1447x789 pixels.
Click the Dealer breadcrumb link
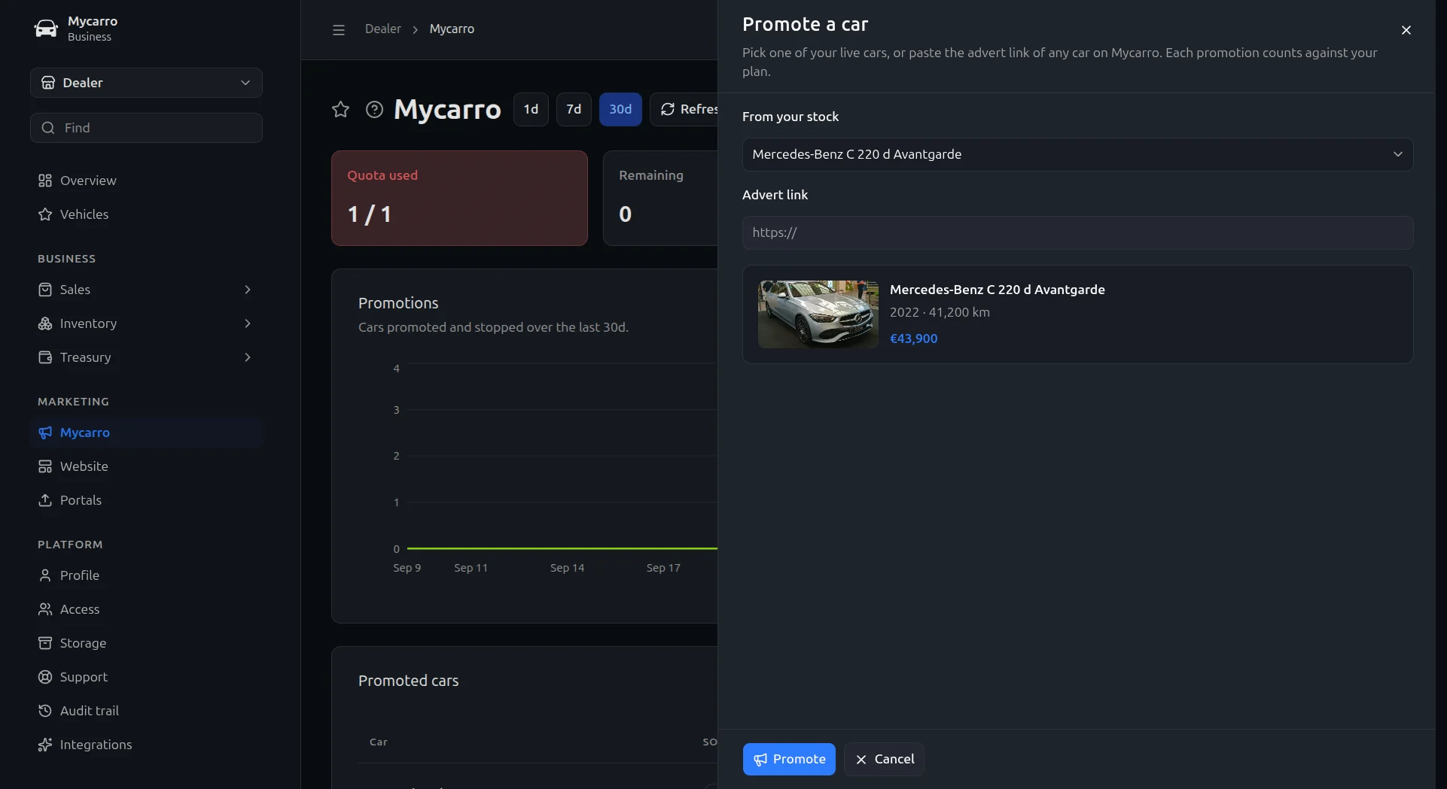pyautogui.click(x=382, y=29)
